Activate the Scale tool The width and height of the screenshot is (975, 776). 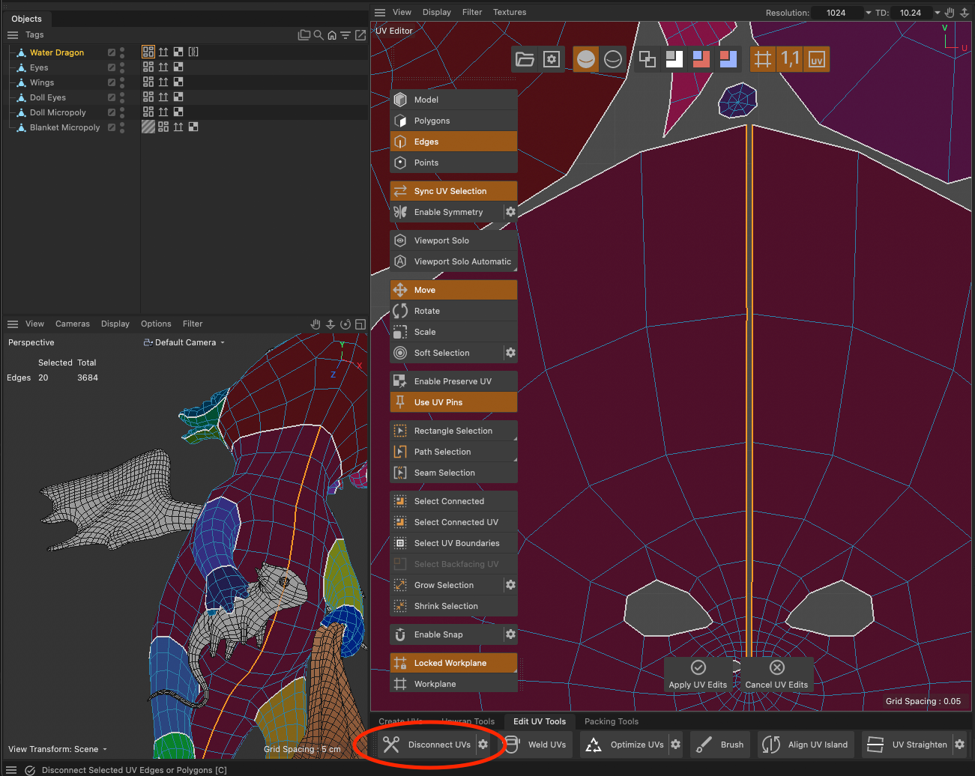coord(453,332)
